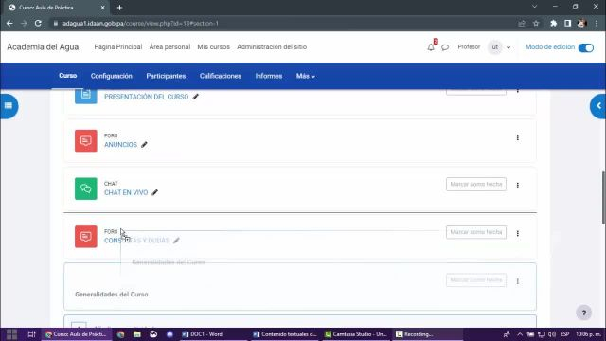Open the messaging speech bubble icon

tap(445, 47)
